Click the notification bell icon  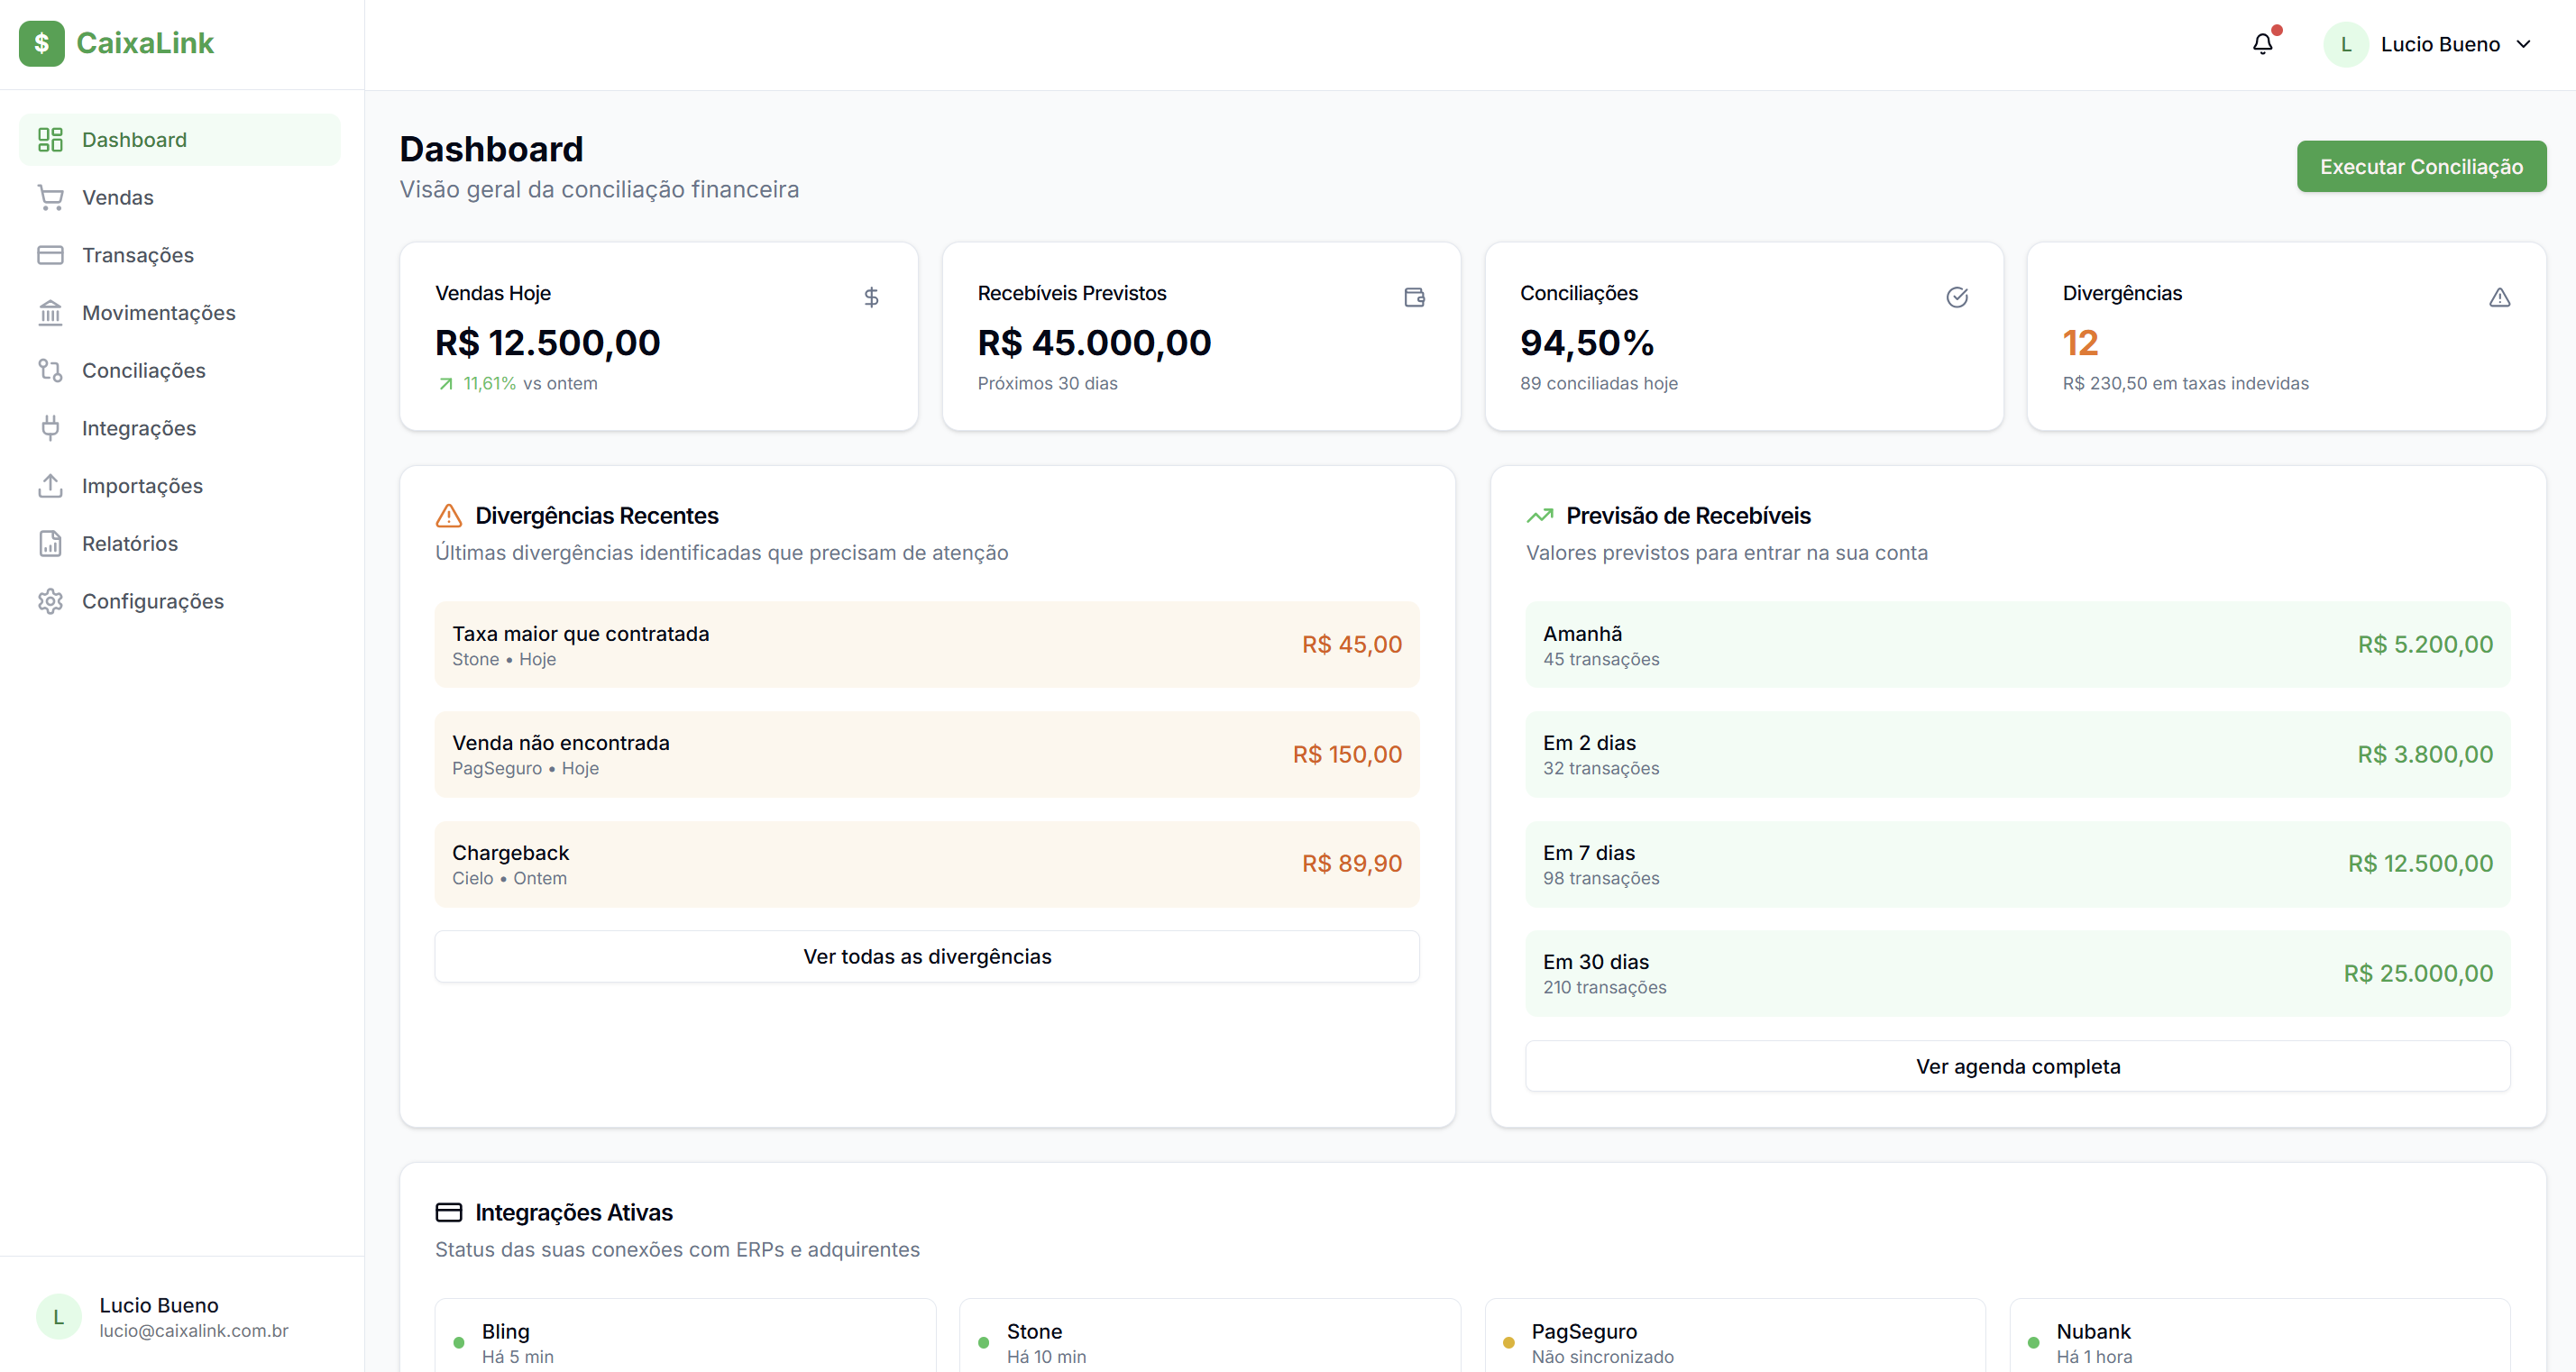point(2262,43)
